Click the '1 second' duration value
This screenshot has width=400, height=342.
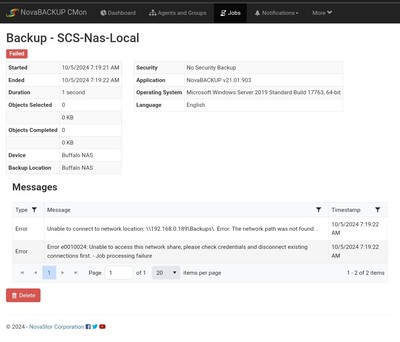point(73,92)
